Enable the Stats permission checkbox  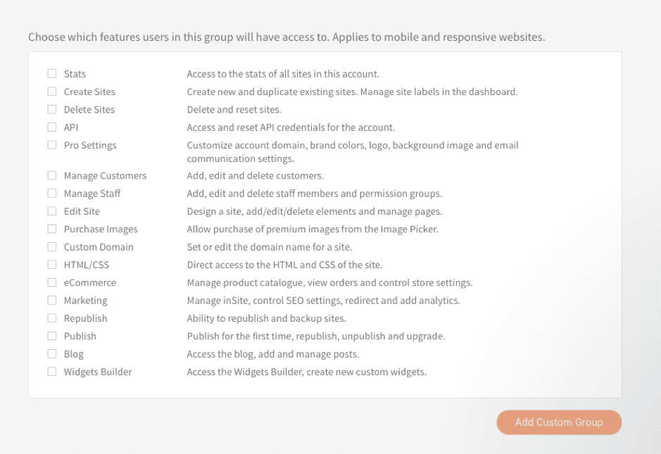pyautogui.click(x=52, y=74)
